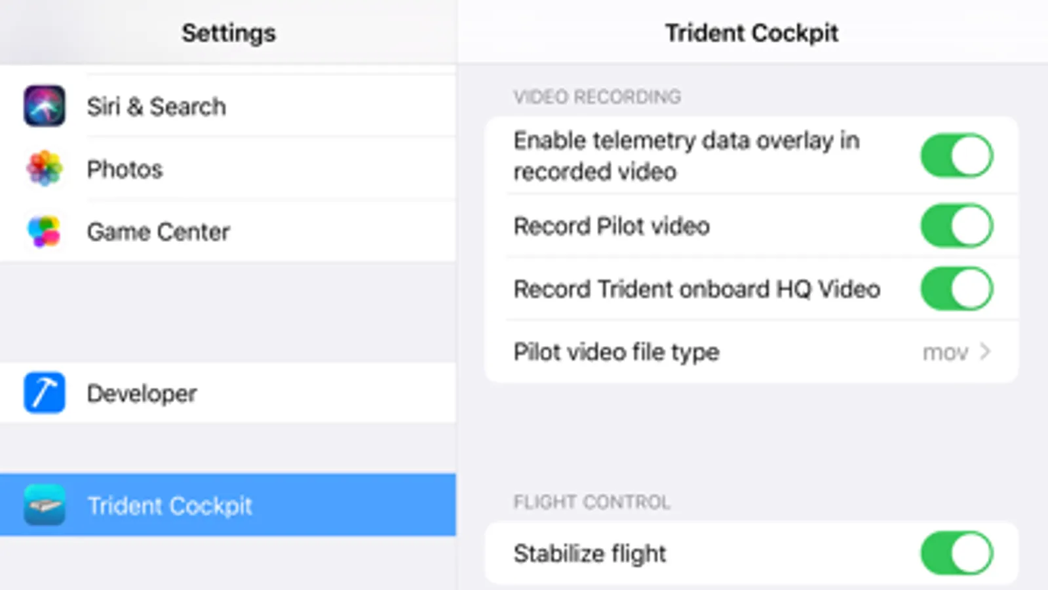The image size is (1048, 590).
Task: Tap the Photos app icon
Action: (x=45, y=168)
